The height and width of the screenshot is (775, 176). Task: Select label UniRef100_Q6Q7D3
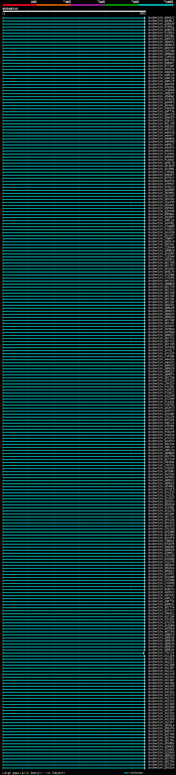coord(161,305)
